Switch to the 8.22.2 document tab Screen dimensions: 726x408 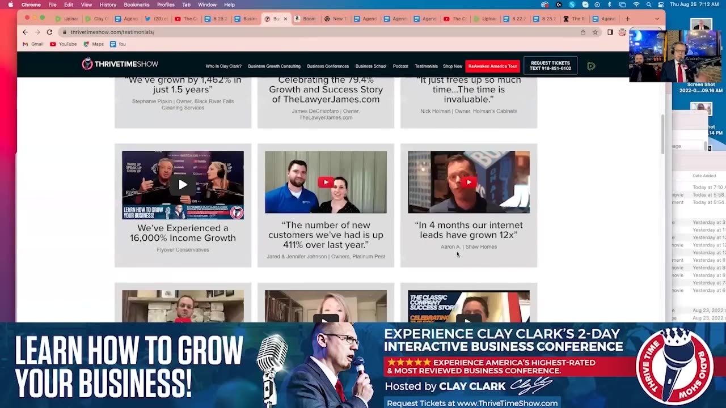pos(514,19)
